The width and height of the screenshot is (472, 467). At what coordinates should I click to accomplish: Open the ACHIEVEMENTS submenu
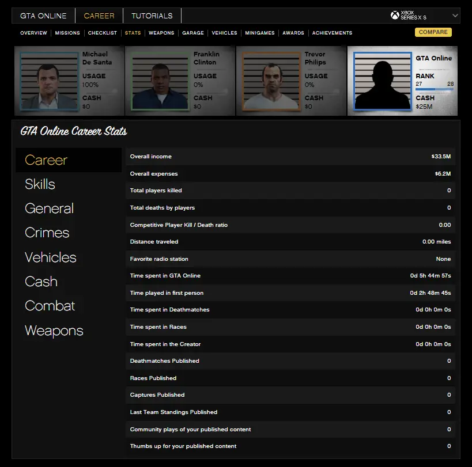pos(332,33)
